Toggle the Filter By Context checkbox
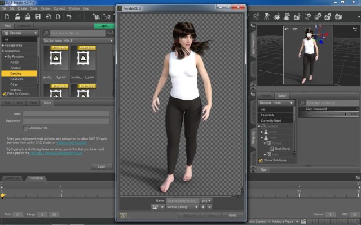The height and width of the screenshot is (225, 361). pos(5,93)
